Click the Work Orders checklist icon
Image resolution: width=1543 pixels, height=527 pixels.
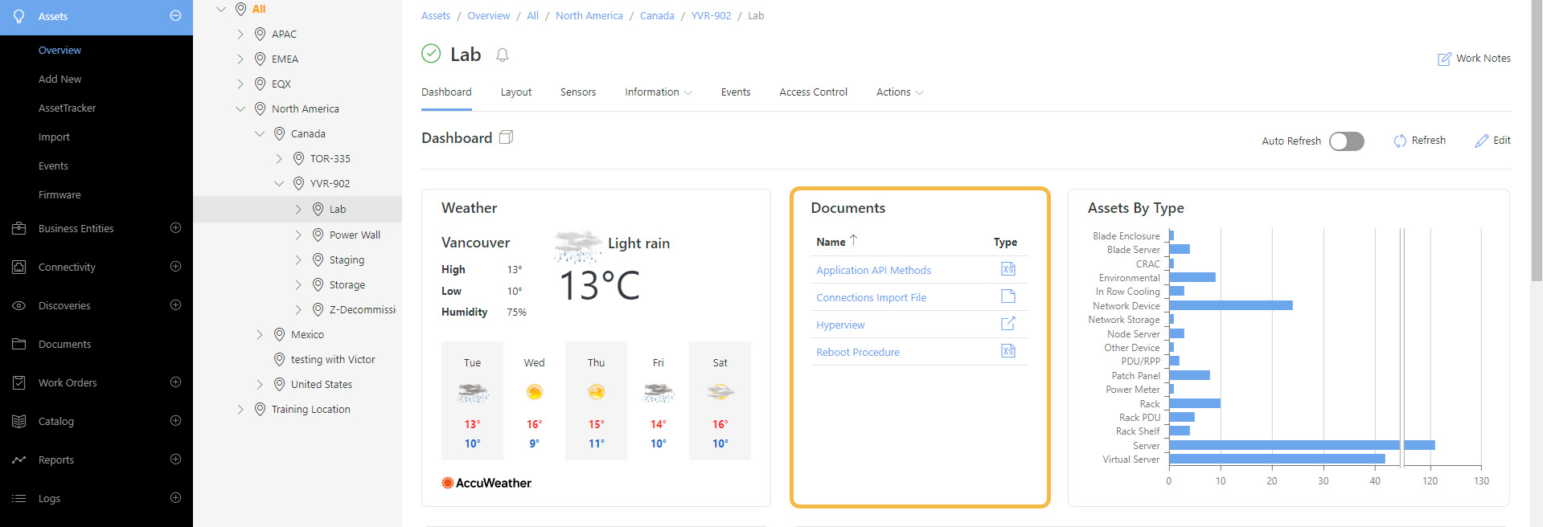[19, 382]
